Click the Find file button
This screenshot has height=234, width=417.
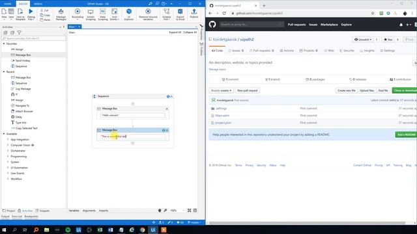[x=383, y=90]
